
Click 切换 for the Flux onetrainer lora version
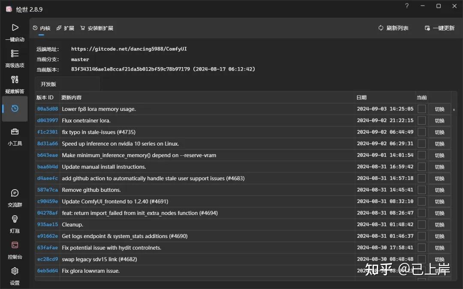click(439, 120)
